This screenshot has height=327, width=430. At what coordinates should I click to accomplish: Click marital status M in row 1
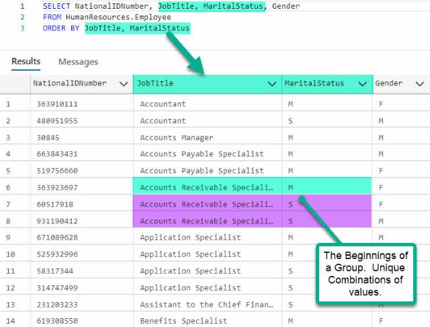291,104
